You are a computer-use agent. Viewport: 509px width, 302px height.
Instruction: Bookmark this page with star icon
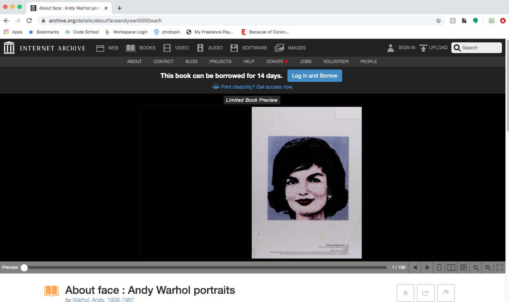[439, 21]
